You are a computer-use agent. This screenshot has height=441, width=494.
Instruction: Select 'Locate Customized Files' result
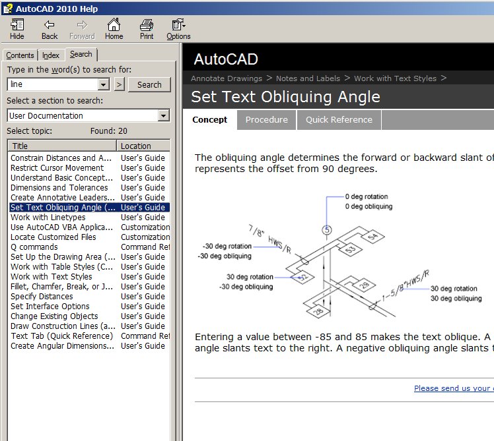[89, 237]
